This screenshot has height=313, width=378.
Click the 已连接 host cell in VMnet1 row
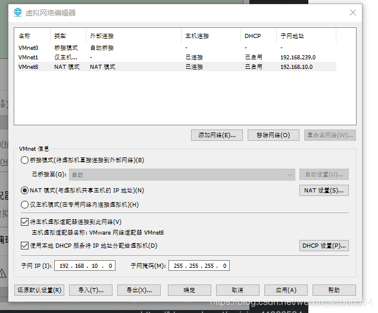tap(194, 57)
